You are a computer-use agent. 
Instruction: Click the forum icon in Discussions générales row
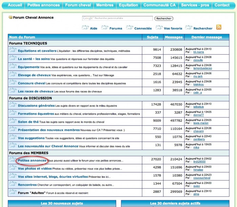click(13, 105)
